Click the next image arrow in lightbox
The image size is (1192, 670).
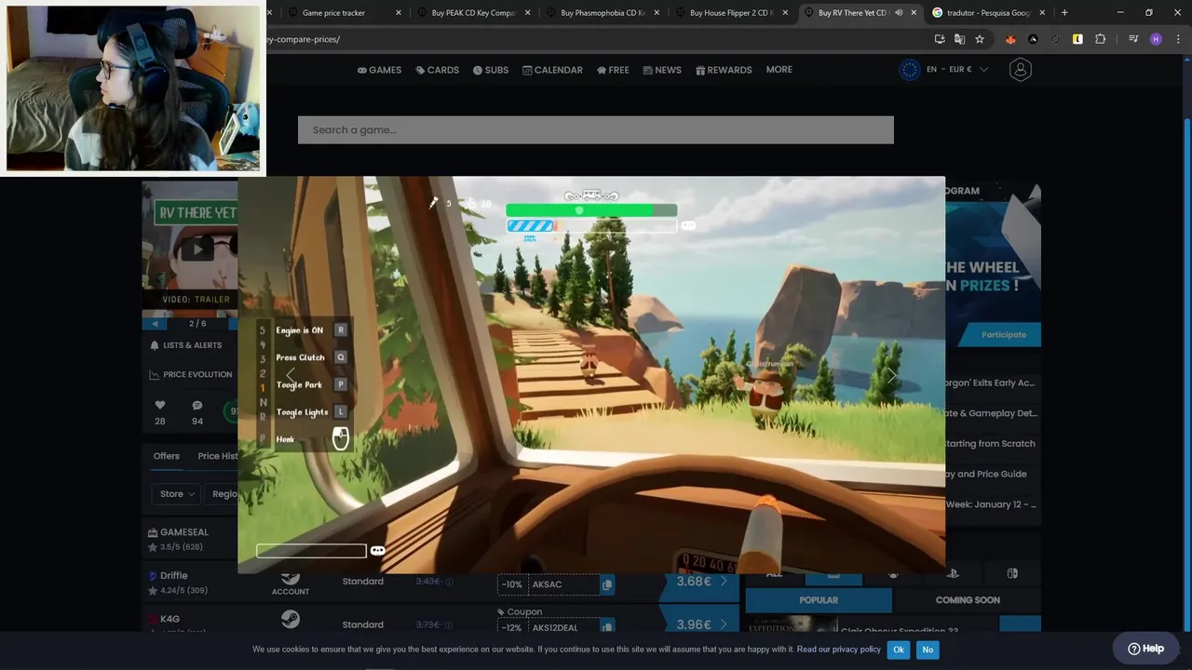coord(891,374)
